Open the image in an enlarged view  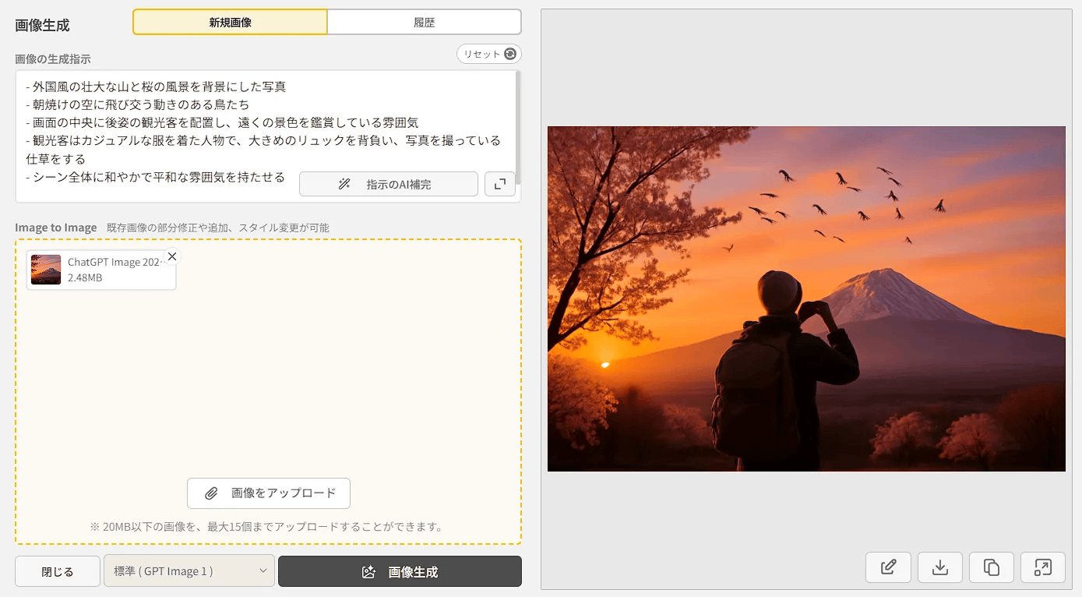coord(1043,567)
